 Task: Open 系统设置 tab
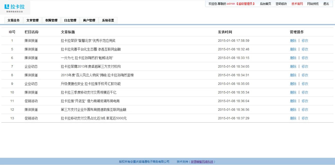tap(108, 20)
